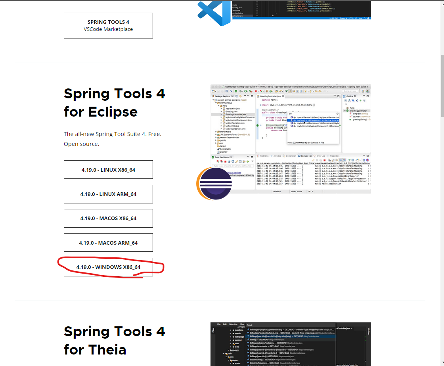The height and width of the screenshot is (366, 444).
Task: Click the page vertical scrollbar thumb
Action: coord(442,86)
